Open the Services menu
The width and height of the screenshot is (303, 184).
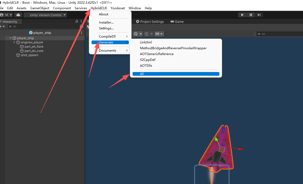click(x=81, y=8)
